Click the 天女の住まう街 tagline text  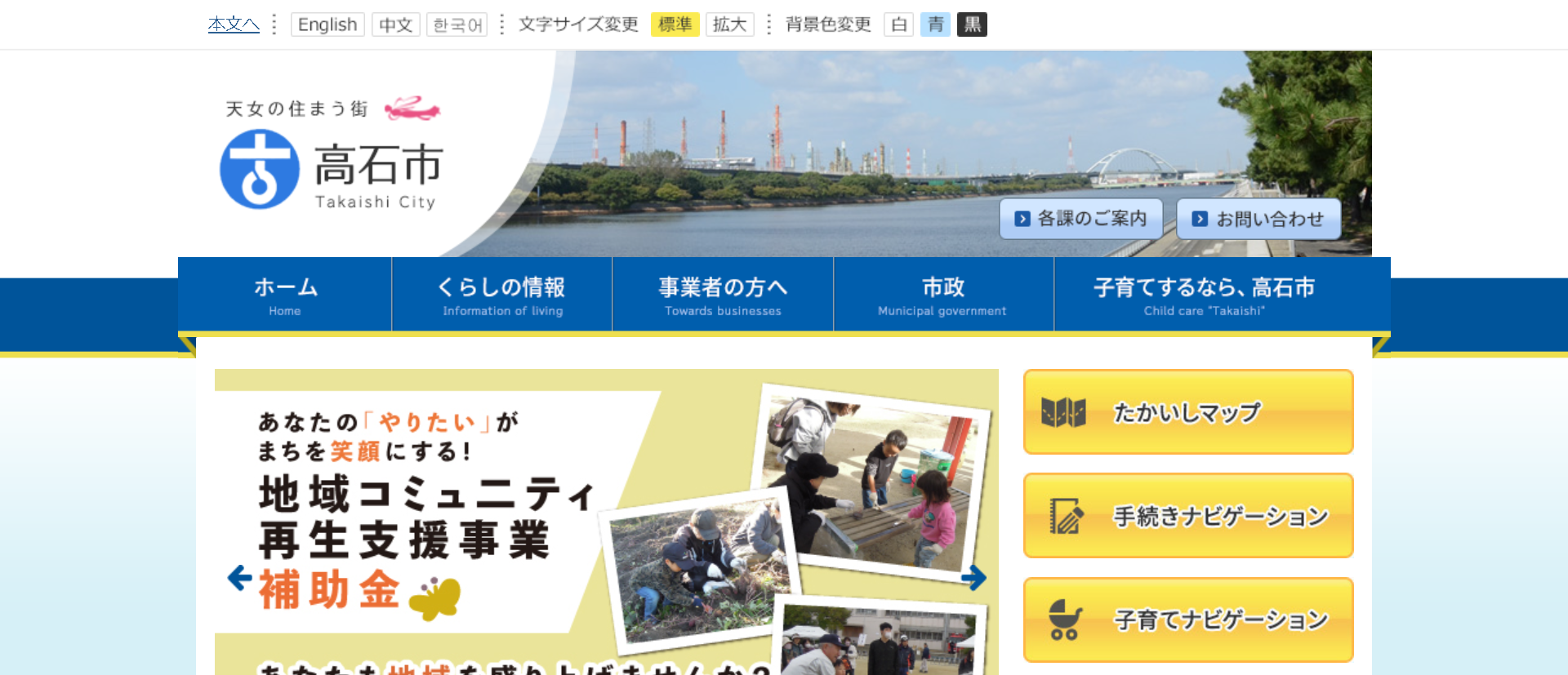[297, 109]
